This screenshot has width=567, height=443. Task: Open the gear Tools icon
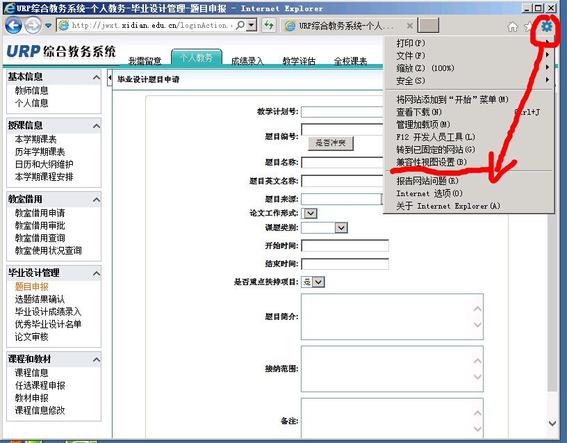coord(547,26)
